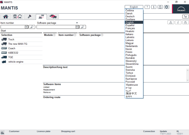Select the laptop software tab icon
189x135 pixels.
tap(41, 17)
